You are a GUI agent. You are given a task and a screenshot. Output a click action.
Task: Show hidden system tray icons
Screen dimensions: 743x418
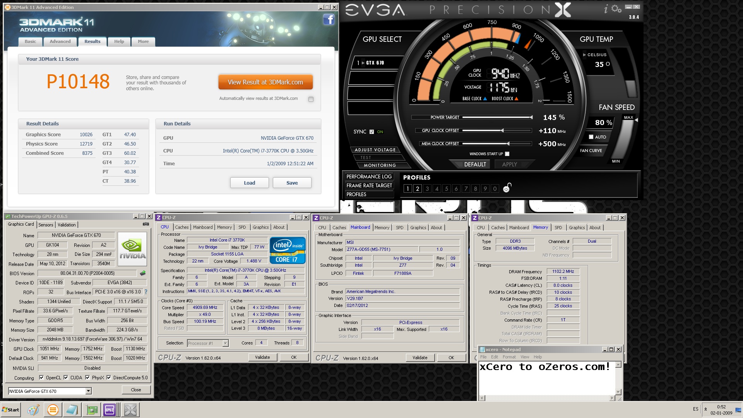(705, 409)
